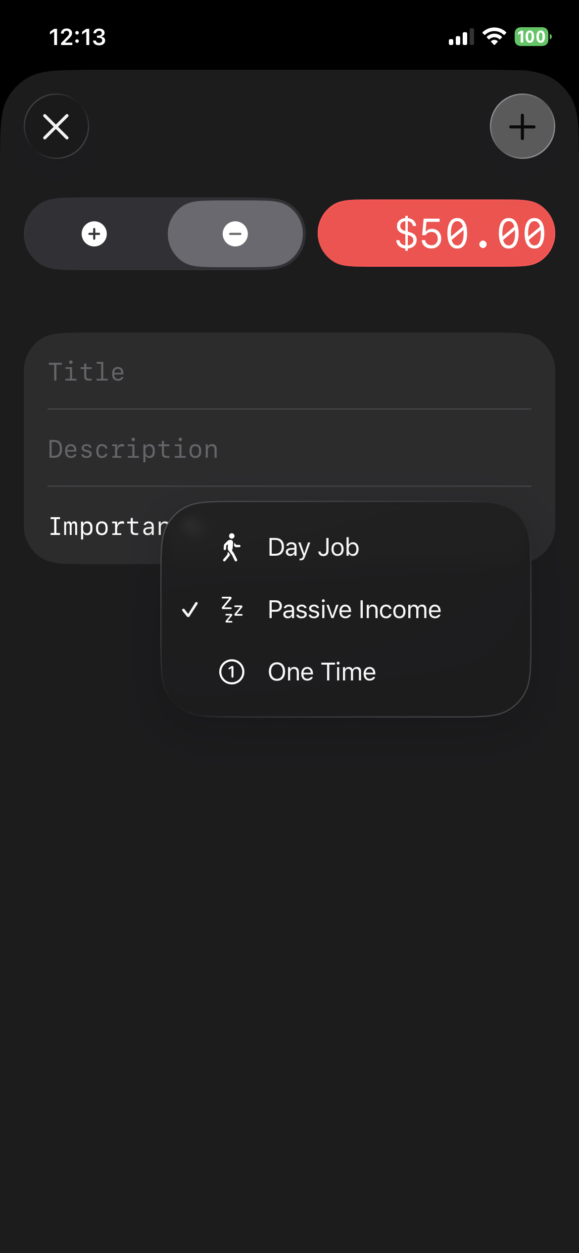The width and height of the screenshot is (579, 1253).
Task: Tap the Zzz sleep icon
Action: (x=231, y=609)
